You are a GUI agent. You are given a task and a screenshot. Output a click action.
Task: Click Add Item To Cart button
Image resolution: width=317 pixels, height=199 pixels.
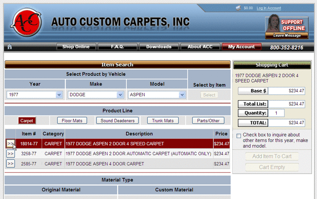(x=272, y=156)
